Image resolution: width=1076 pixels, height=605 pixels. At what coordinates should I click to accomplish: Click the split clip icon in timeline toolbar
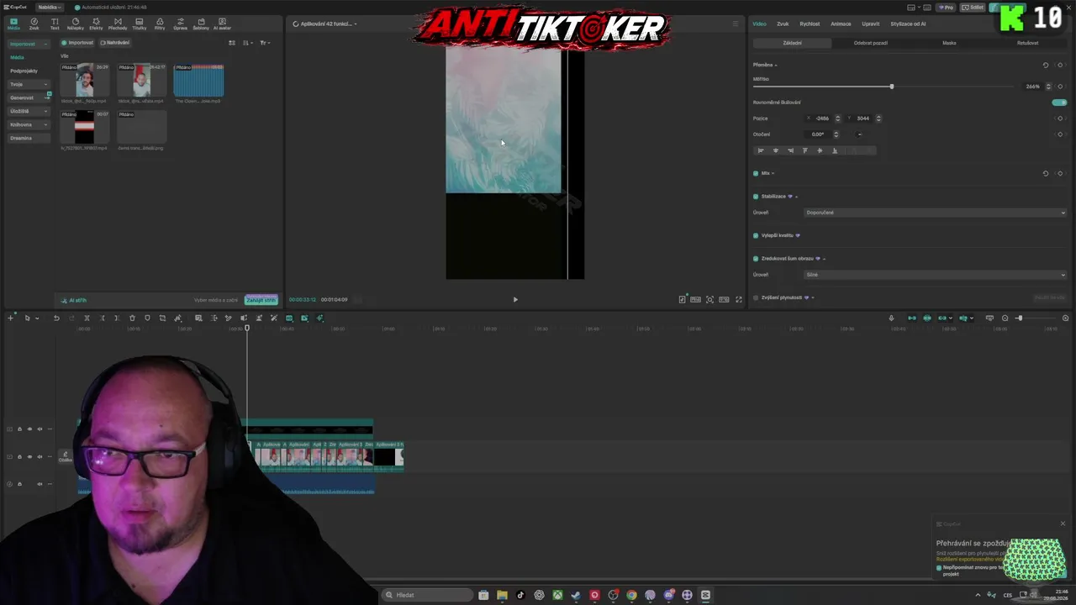coord(87,318)
